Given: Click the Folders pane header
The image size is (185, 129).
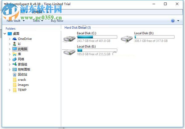Looking at the screenshot, I should 10,29.
